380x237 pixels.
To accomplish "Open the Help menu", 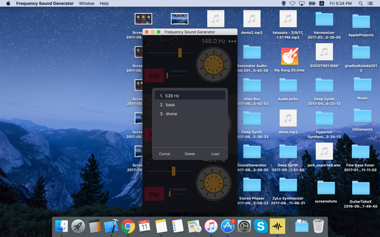I will coord(104,3).
